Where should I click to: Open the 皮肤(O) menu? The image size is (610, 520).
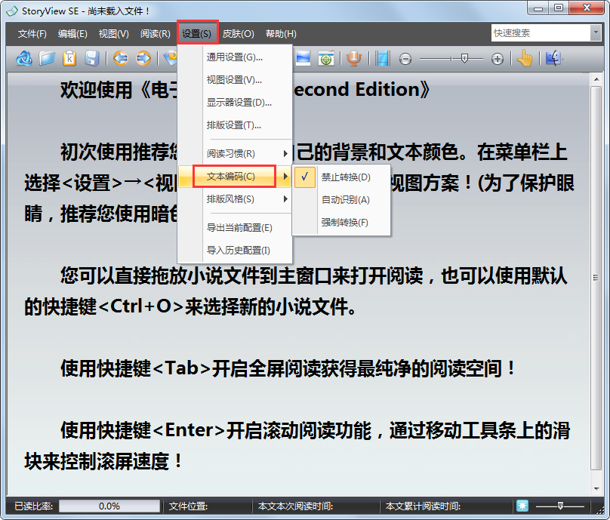(238, 33)
